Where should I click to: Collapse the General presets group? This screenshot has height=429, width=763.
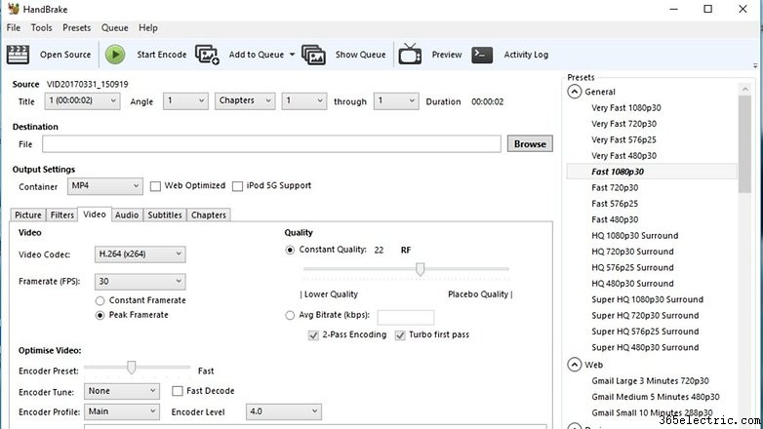coord(574,92)
